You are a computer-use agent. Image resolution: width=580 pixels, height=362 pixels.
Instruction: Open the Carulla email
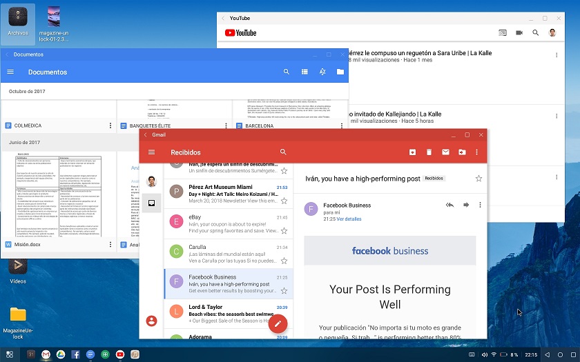tap(229, 254)
